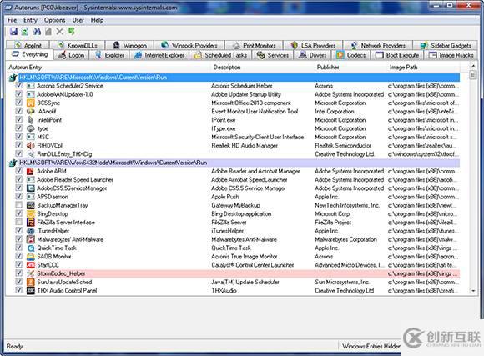Click the iTunesHelper icon
484x356 pixels.
point(31,231)
